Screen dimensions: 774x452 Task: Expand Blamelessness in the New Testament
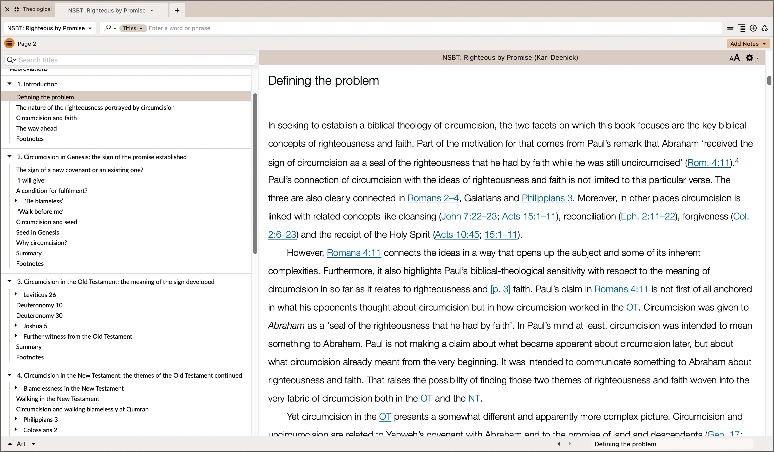16,388
